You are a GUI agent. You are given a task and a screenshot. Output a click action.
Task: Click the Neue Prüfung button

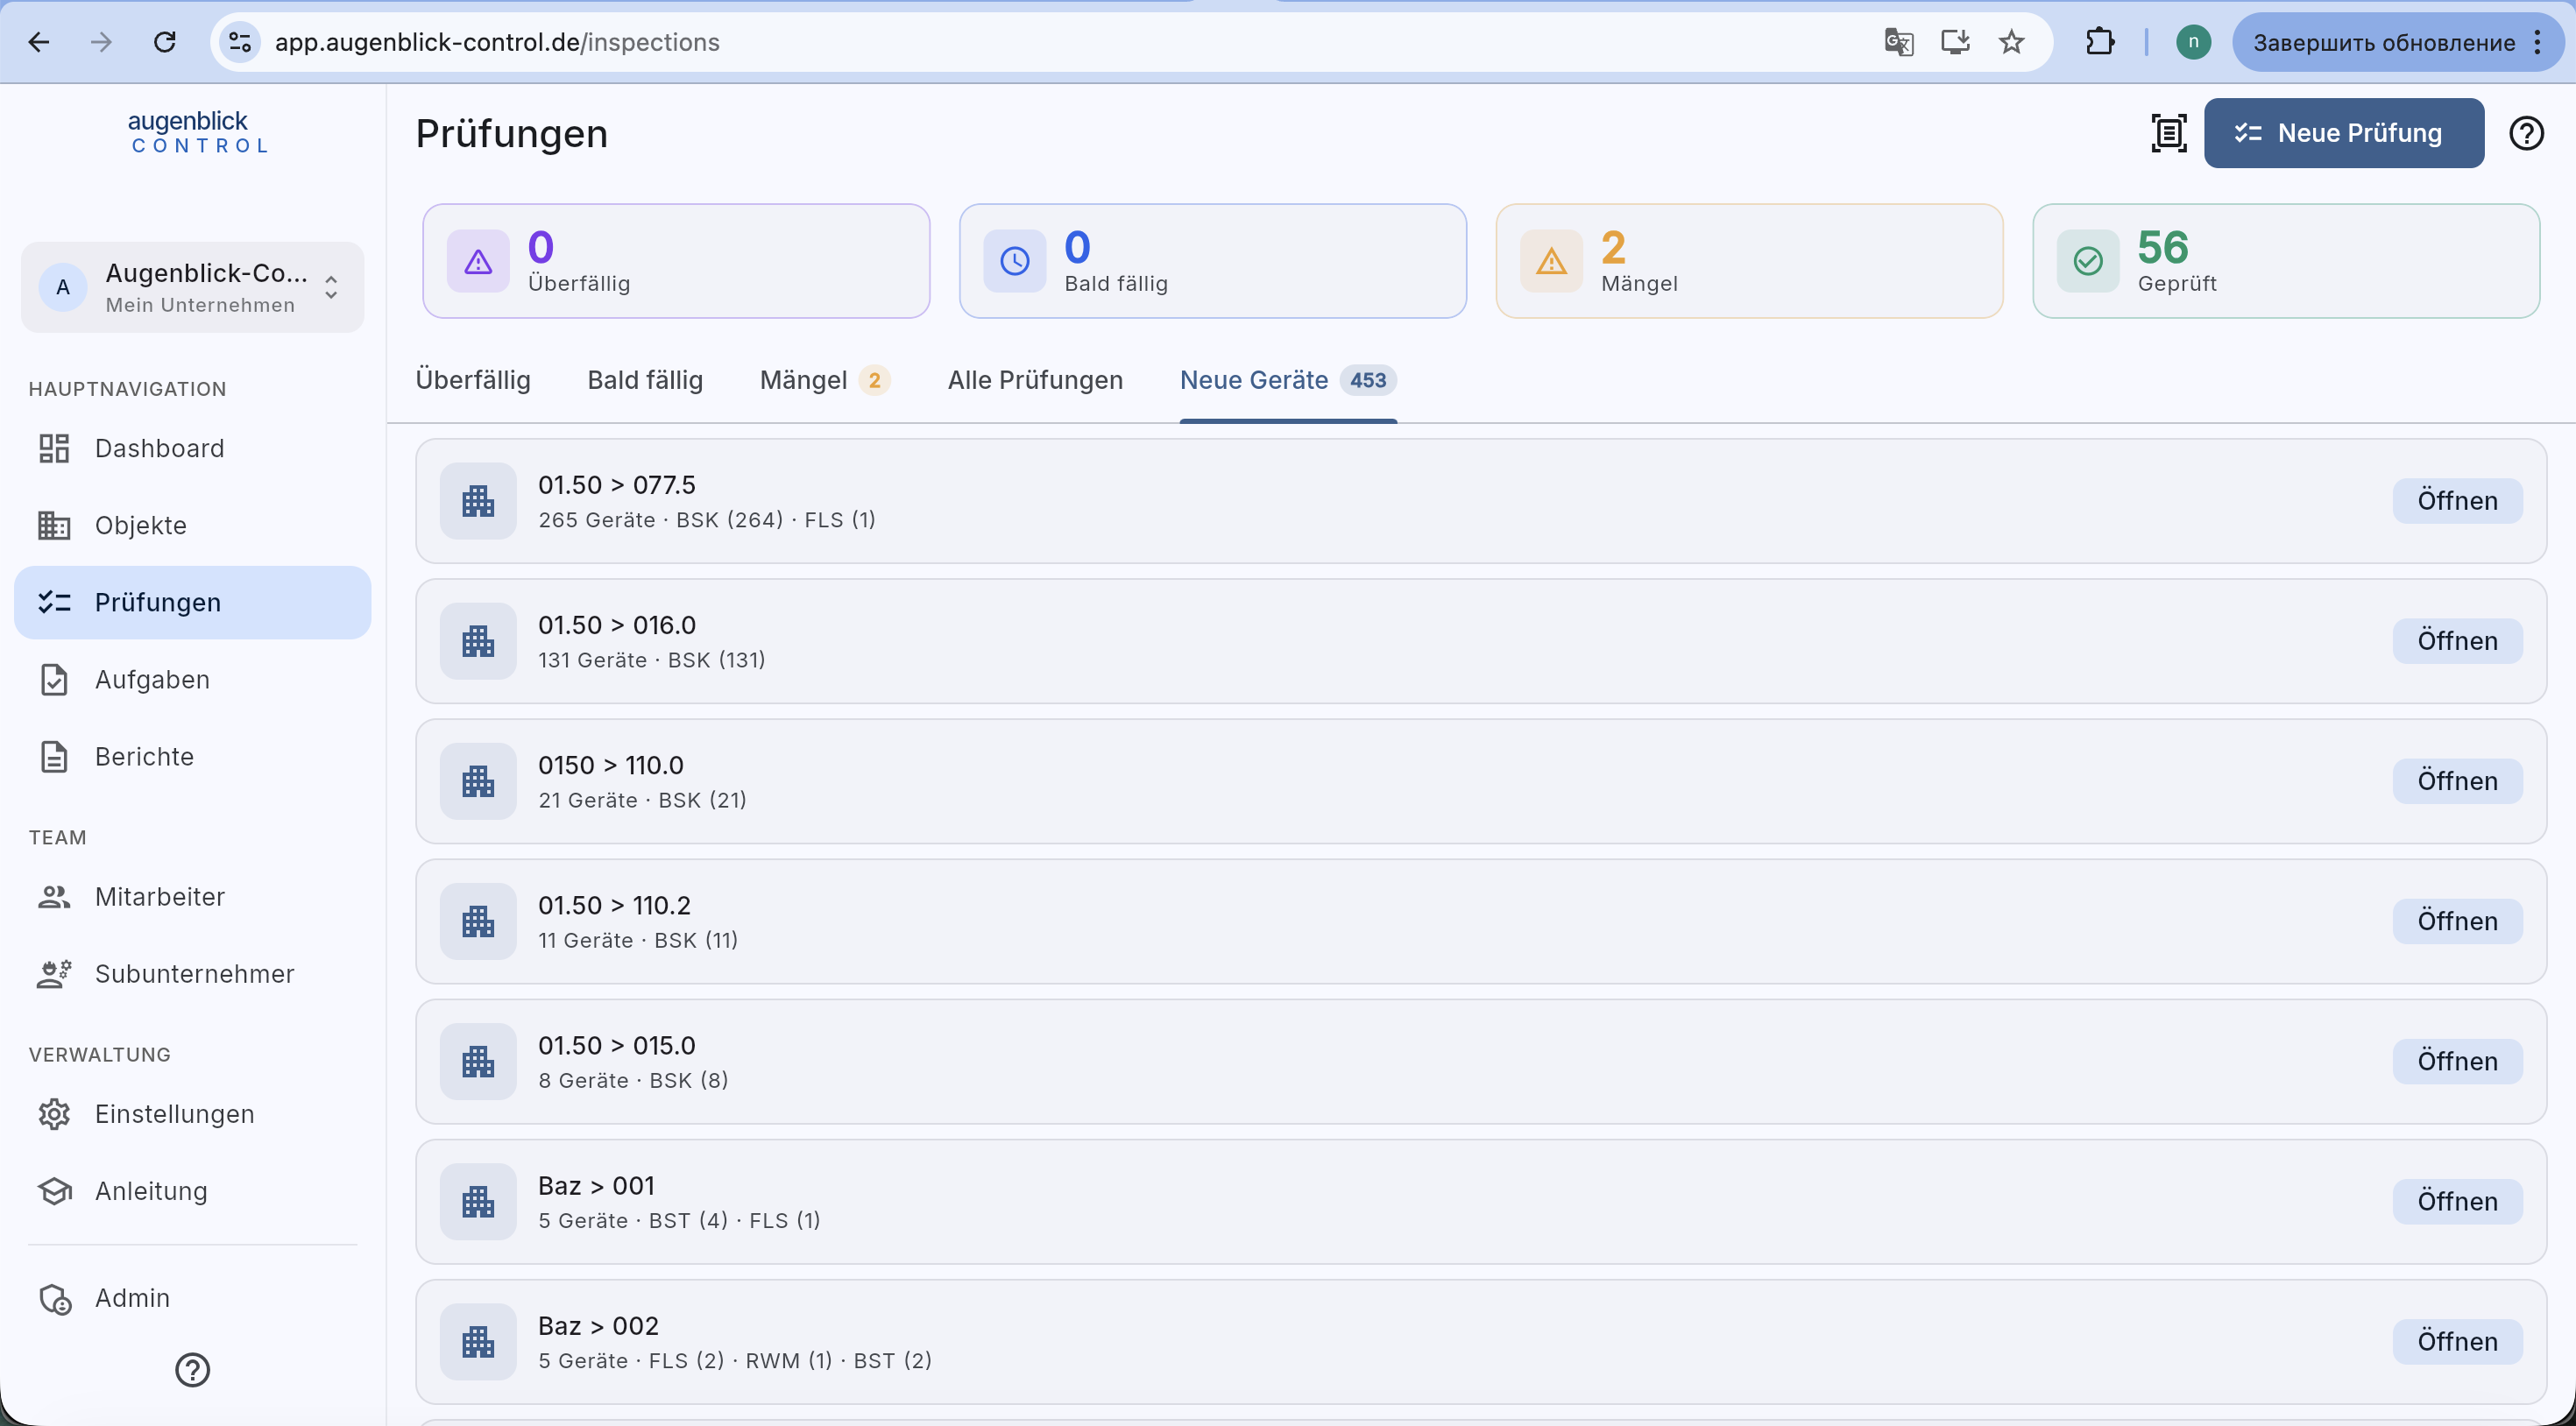[2343, 133]
